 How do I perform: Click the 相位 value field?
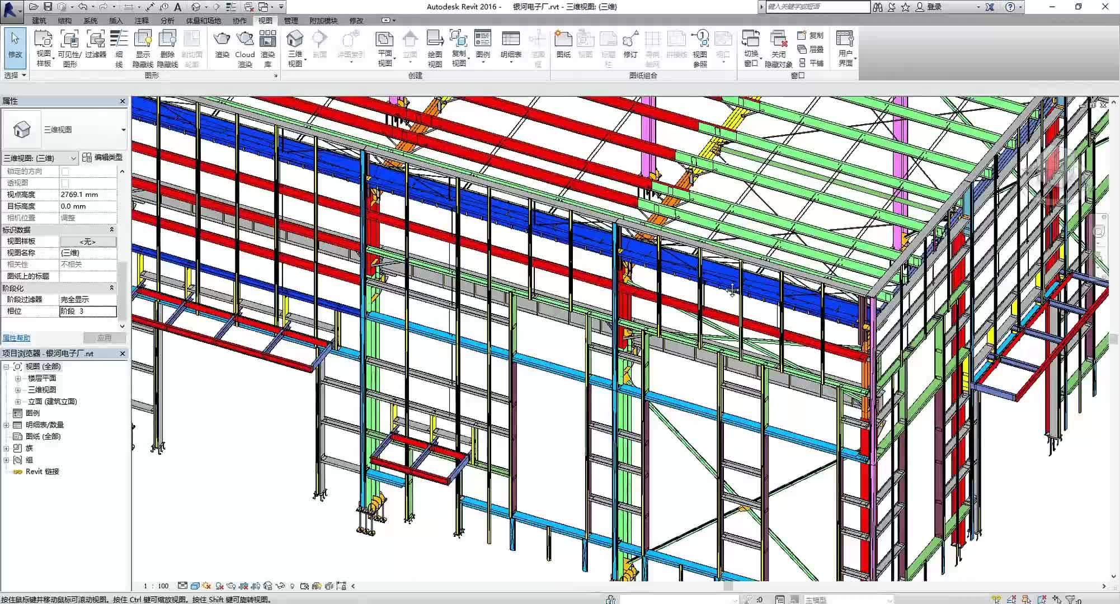[88, 311]
